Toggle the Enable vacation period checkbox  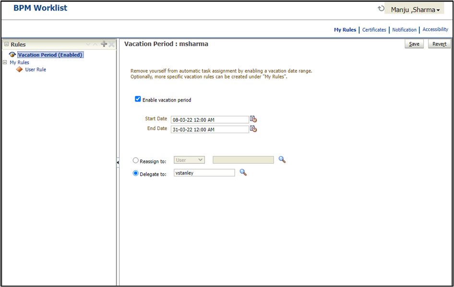click(138, 99)
